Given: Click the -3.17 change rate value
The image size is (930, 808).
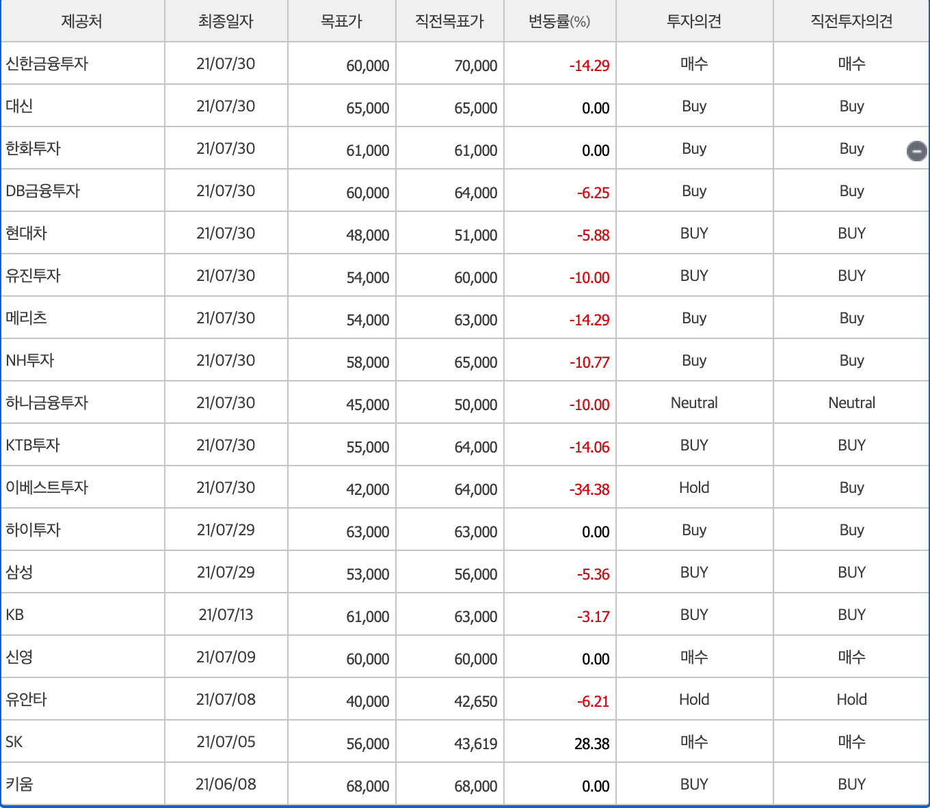Looking at the screenshot, I should [x=593, y=617].
